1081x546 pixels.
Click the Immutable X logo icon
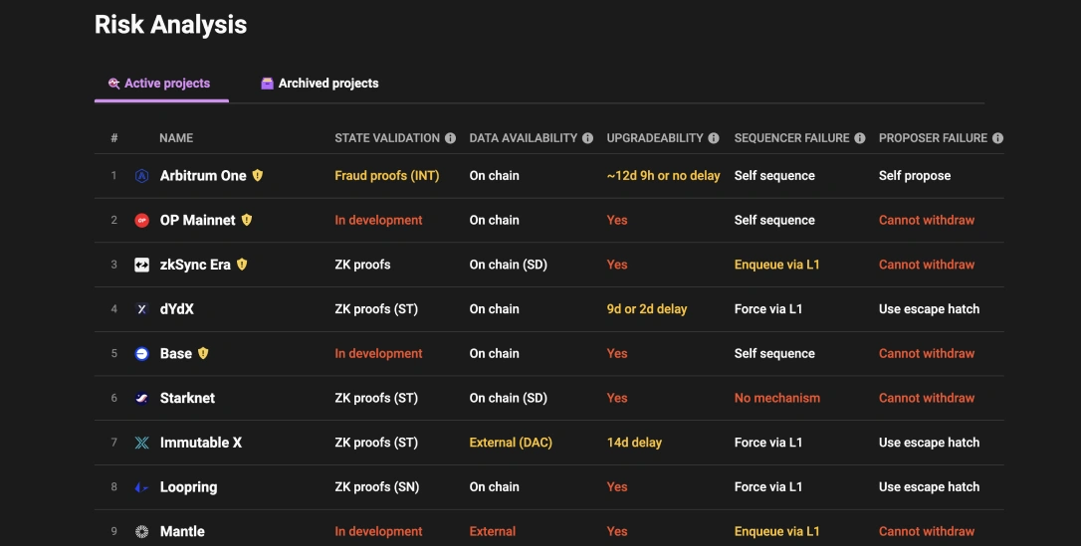point(141,443)
